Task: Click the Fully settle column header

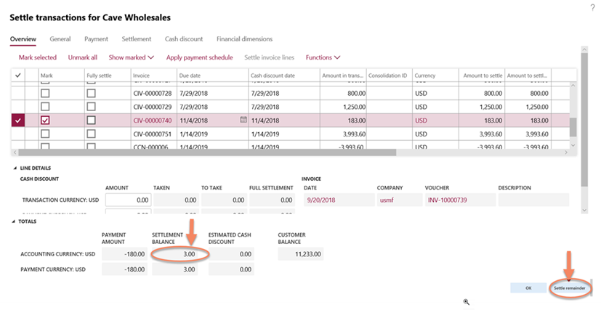Action: click(108, 76)
